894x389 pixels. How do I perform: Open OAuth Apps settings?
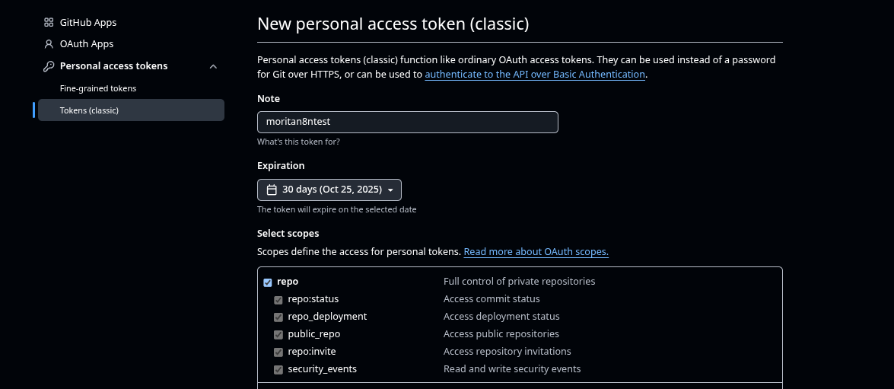click(x=87, y=44)
